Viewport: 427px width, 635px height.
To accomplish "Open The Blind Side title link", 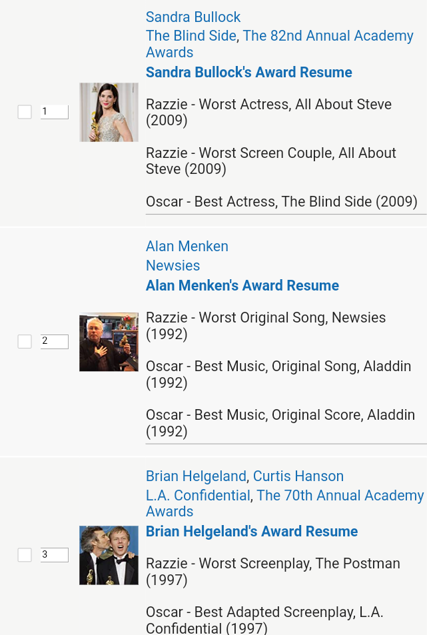I will click(191, 36).
